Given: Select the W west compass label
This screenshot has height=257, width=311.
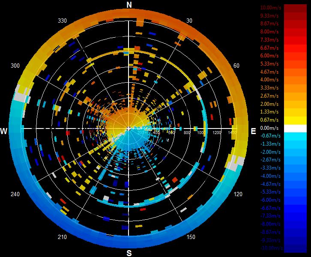Looking at the screenshot, I should (4, 131).
